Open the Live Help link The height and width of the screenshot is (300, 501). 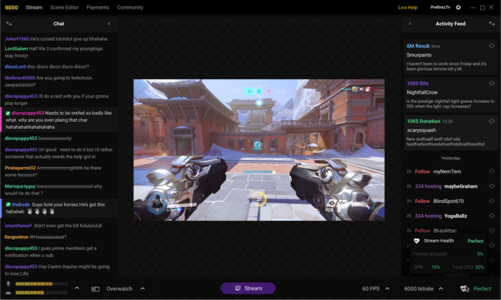click(408, 7)
